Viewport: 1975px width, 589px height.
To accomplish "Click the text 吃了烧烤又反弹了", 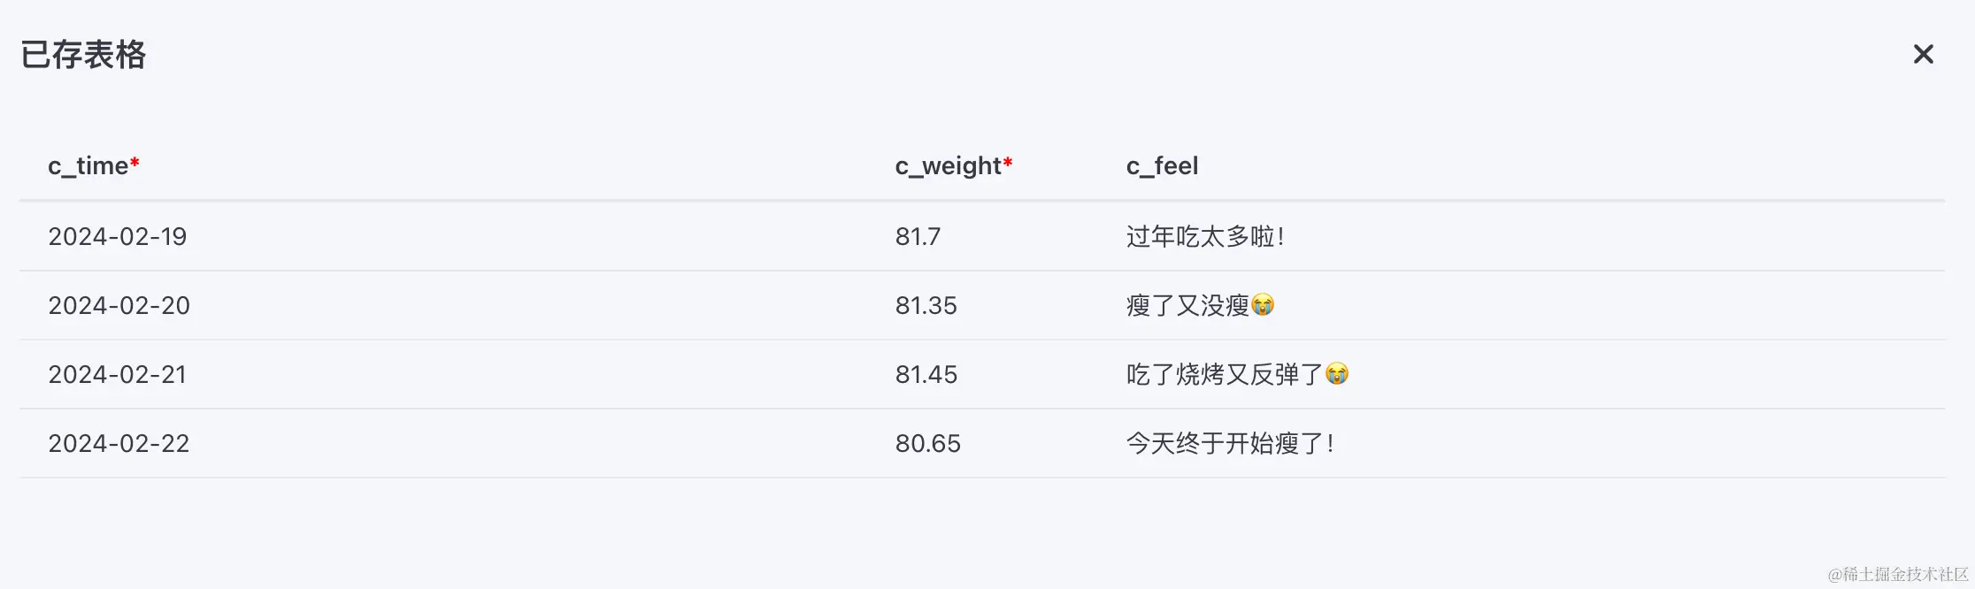I will point(1225,374).
